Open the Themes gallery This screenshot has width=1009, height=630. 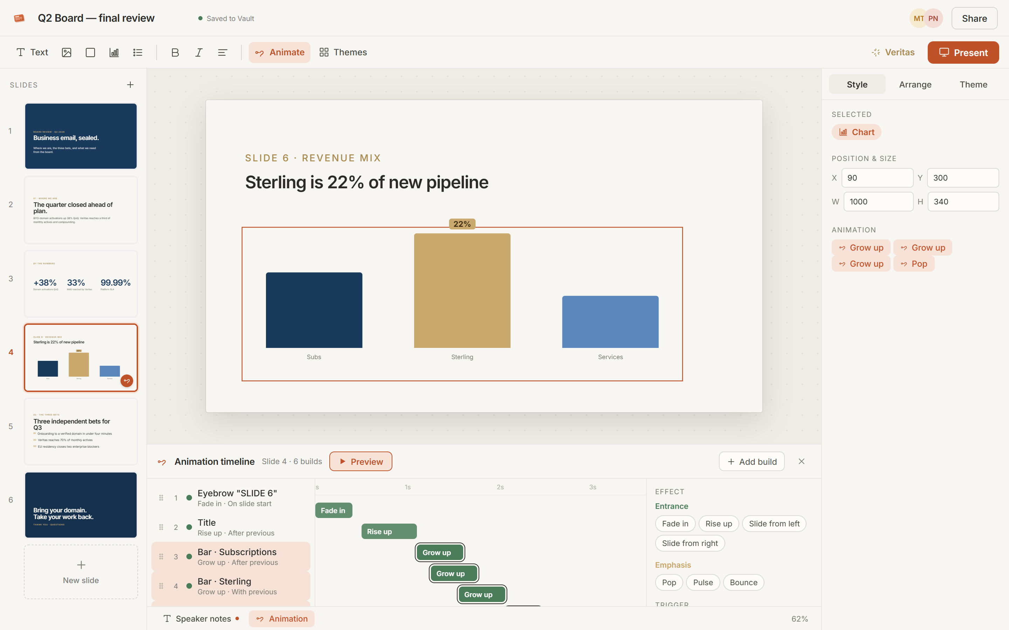[343, 52]
